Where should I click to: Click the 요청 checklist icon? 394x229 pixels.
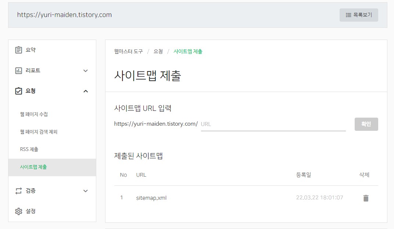click(19, 91)
